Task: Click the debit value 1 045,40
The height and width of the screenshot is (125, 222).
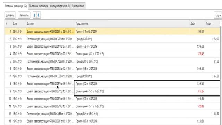Action: [200, 69]
